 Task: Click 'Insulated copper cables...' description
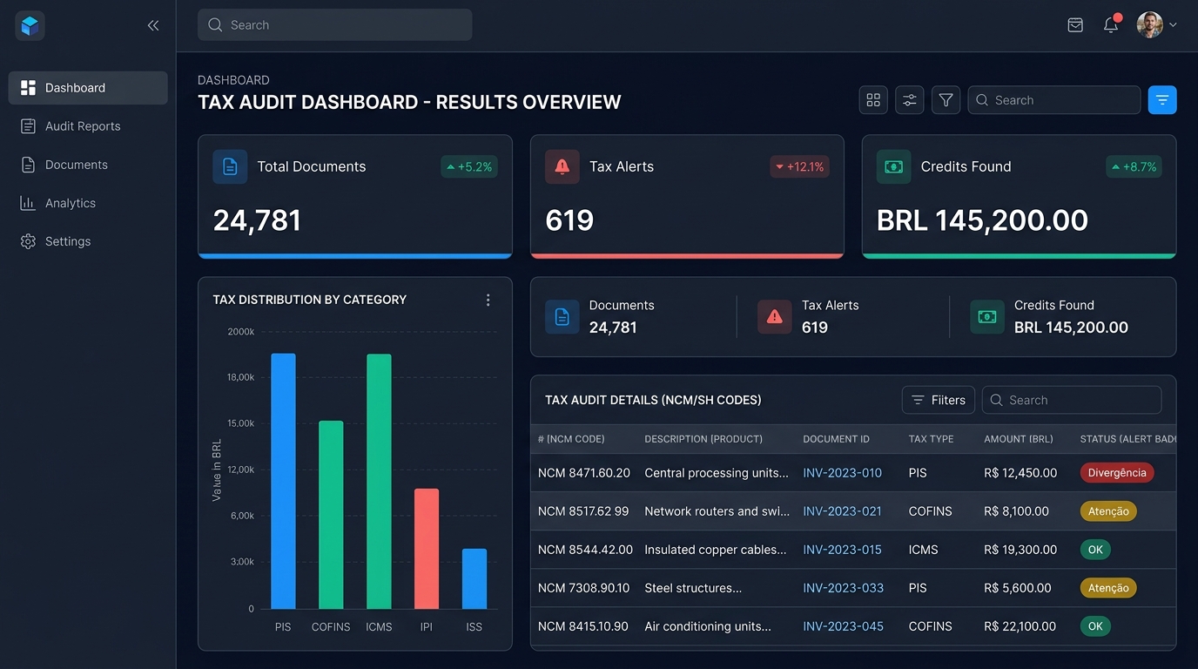pyautogui.click(x=716, y=550)
